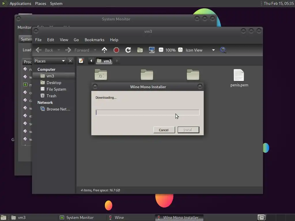295x221 pixels.
Task: Click the Back arrow icon
Action: point(39,50)
